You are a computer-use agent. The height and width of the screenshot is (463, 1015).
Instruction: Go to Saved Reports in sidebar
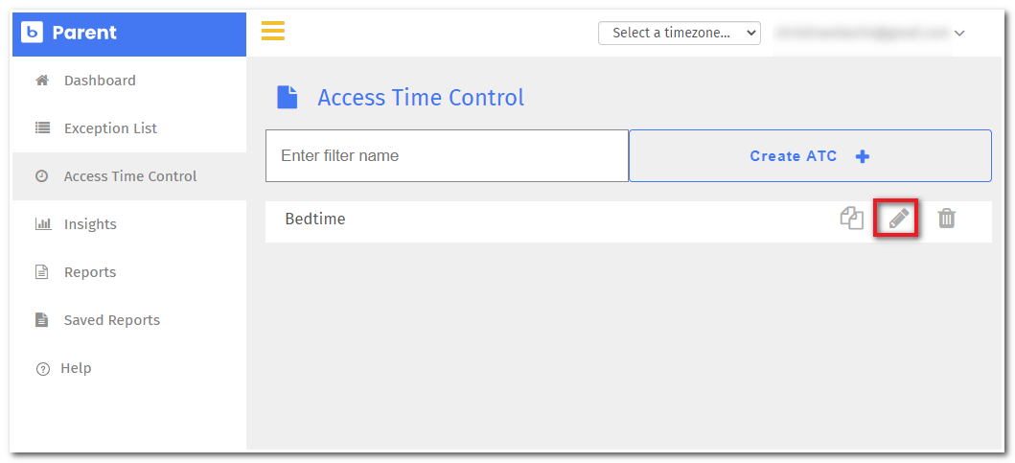[x=111, y=320]
